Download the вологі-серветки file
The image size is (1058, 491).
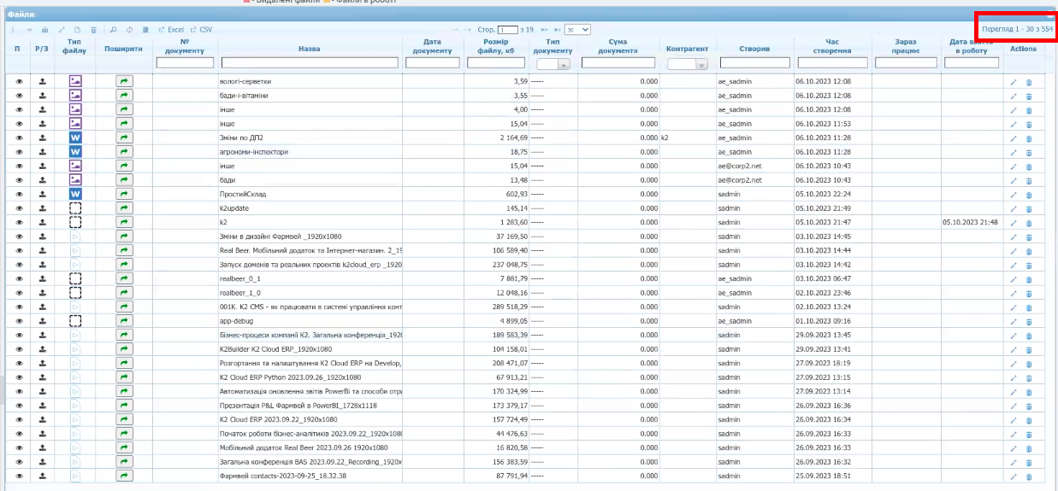coord(42,82)
